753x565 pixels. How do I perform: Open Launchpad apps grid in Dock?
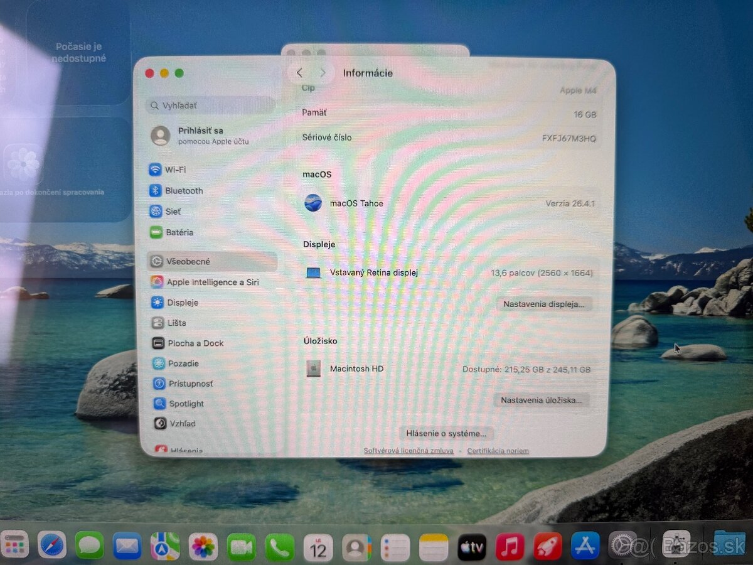(14, 545)
